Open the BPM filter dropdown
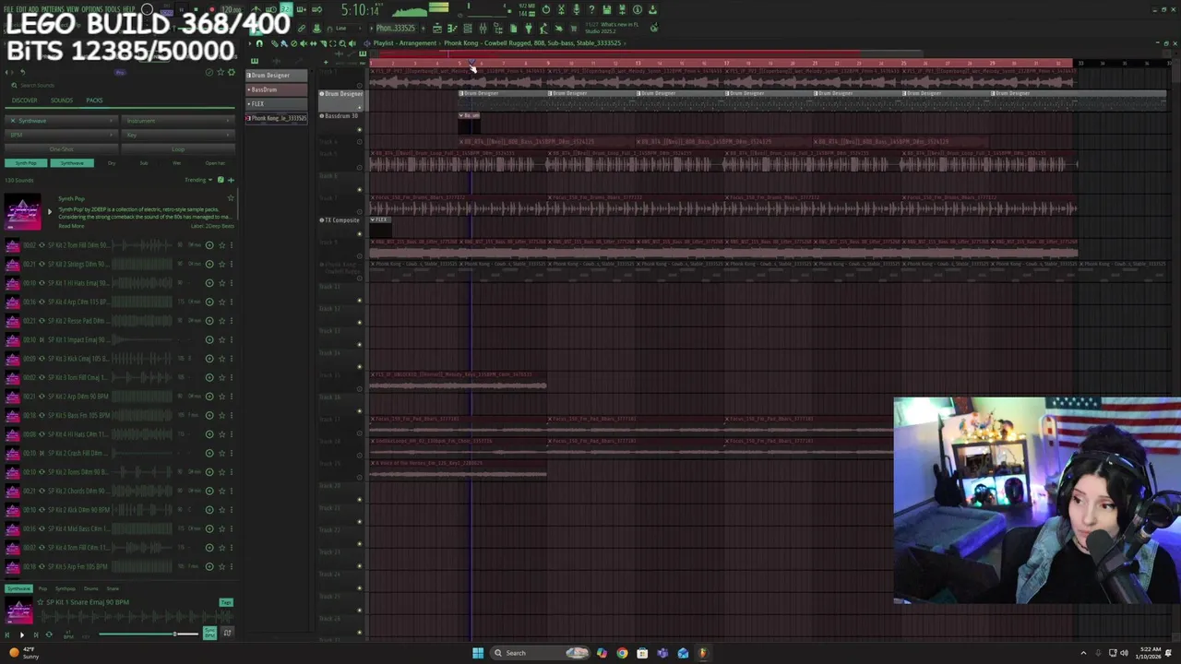Viewport: 1181px width, 664px height. 61,135
